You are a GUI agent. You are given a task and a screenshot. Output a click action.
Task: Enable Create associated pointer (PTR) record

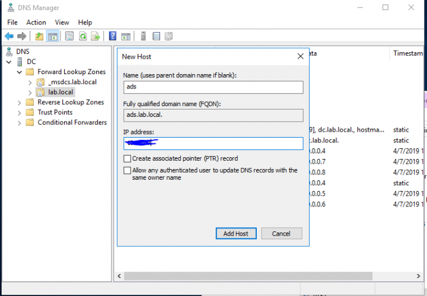pos(127,159)
